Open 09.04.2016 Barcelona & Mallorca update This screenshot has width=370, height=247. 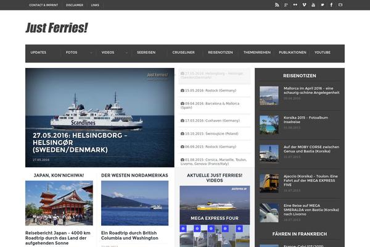pos(210,106)
